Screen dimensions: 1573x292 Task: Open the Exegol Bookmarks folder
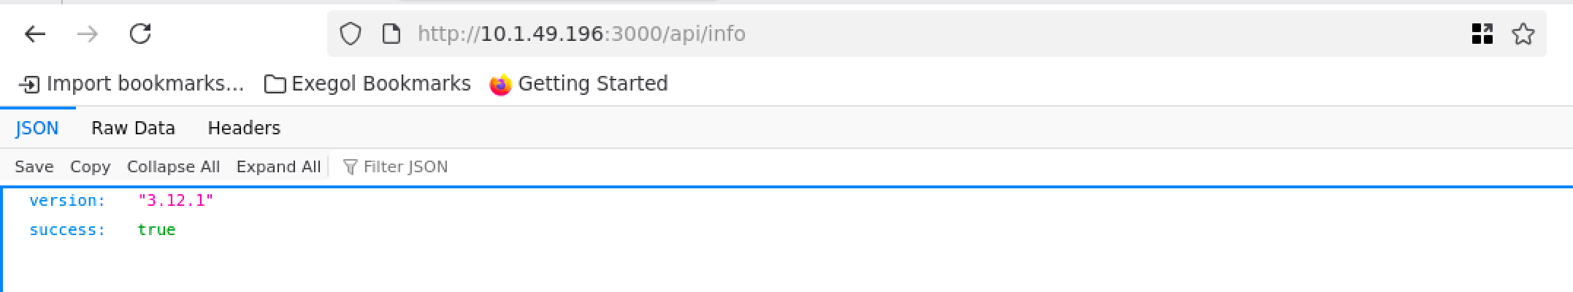(x=367, y=84)
